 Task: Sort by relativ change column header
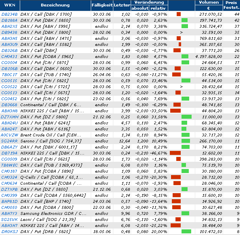coord(158,8)
